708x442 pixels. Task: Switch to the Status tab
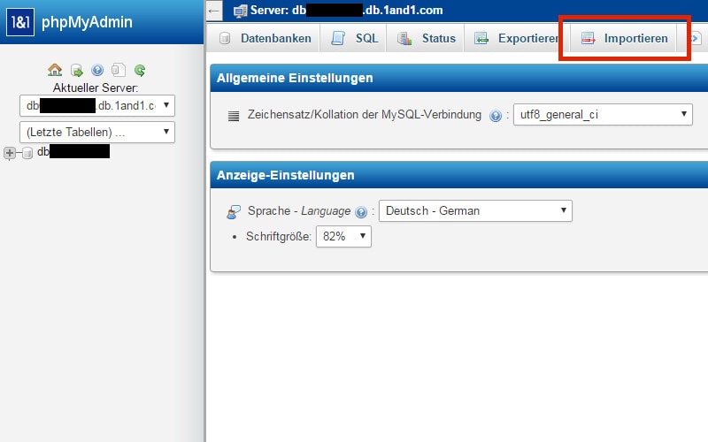pyautogui.click(x=426, y=38)
